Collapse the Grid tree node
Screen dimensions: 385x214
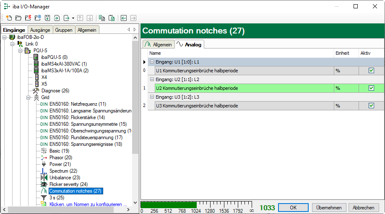click(29, 97)
